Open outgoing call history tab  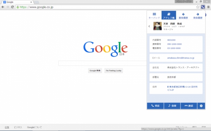point(198,15)
